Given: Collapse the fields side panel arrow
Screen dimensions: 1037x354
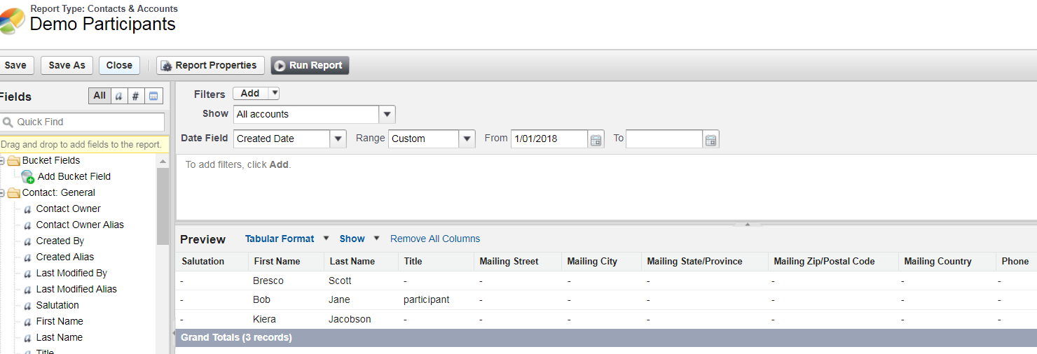Looking at the screenshot, I should click(x=172, y=334).
